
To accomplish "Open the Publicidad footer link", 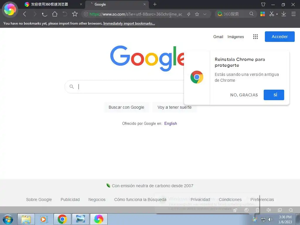I will [70, 200].
